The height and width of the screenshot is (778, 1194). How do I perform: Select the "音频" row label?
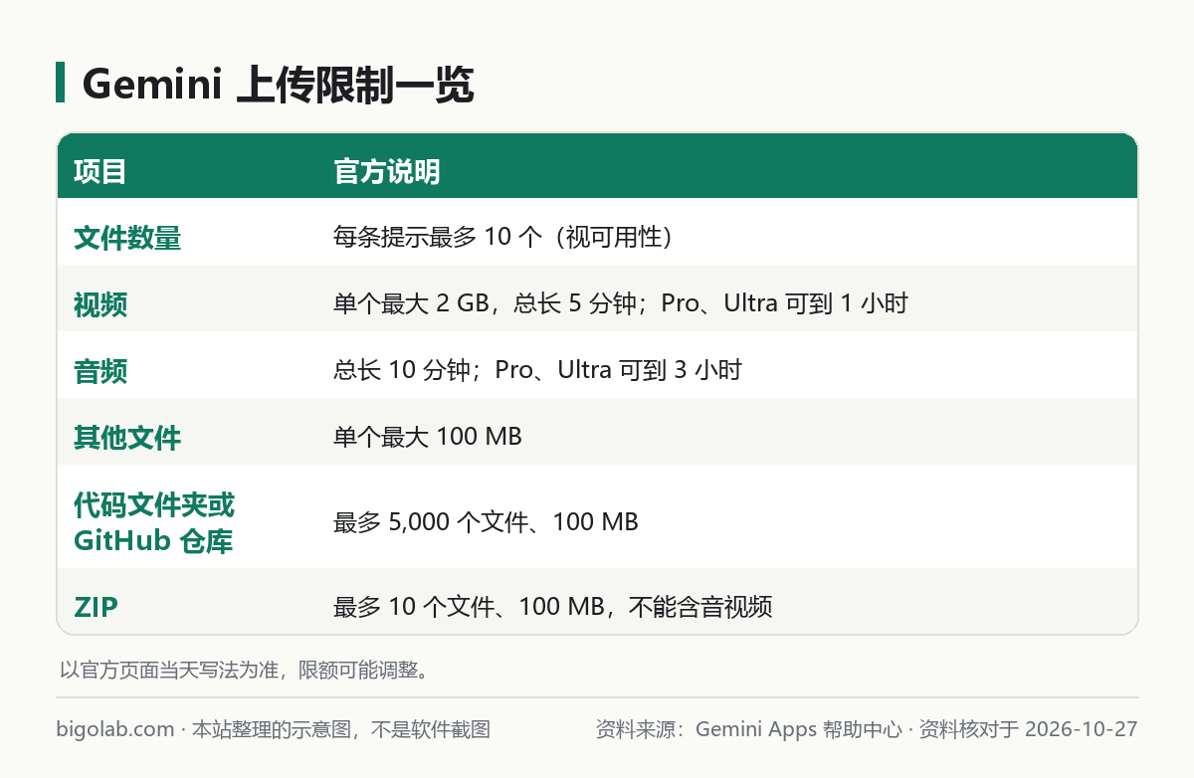[100, 371]
